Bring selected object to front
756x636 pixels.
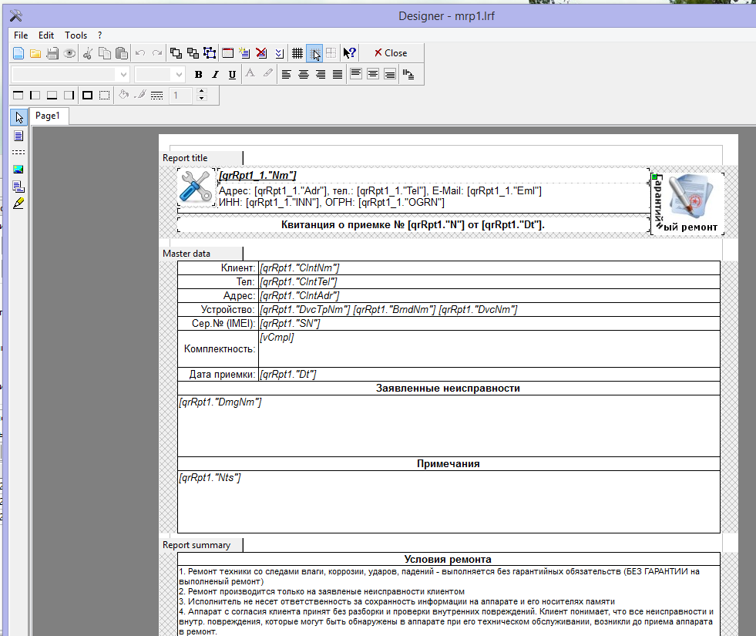coord(176,53)
